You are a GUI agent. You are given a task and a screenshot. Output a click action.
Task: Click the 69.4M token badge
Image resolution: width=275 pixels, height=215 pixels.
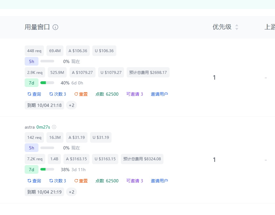click(55, 51)
